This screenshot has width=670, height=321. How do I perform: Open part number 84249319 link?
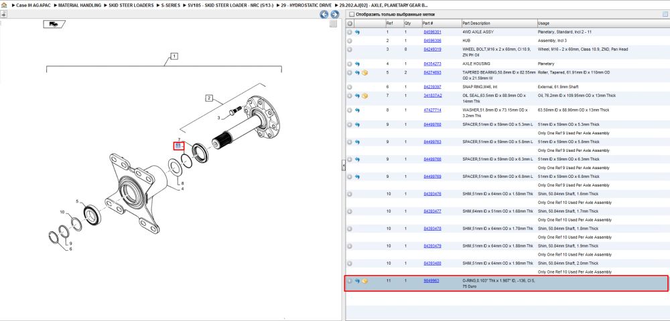pos(432,49)
